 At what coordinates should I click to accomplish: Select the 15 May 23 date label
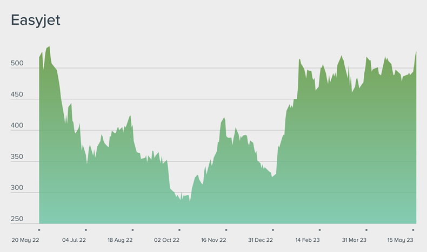click(x=401, y=240)
